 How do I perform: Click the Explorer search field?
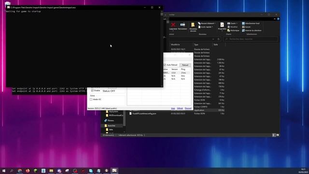pyautogui.click(x=251, y=39)
